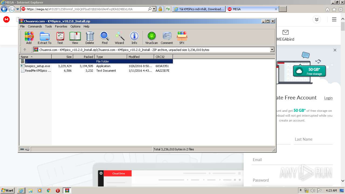The image size is (345, 194).
Task: Sort files by Name column
Action: pos(36,57)
